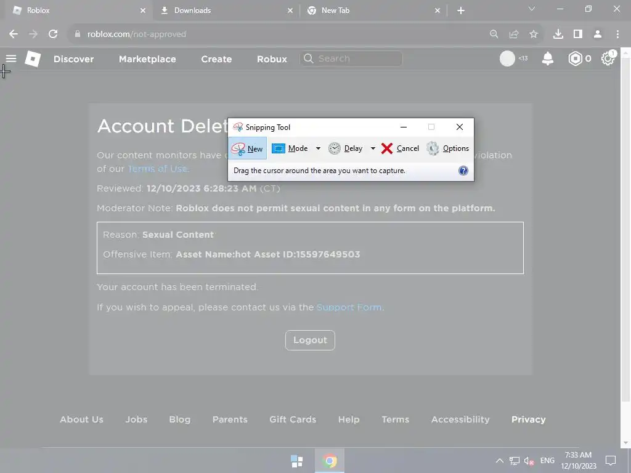
Task: Close the Downloads tab
Action: [x=290, y=11]
